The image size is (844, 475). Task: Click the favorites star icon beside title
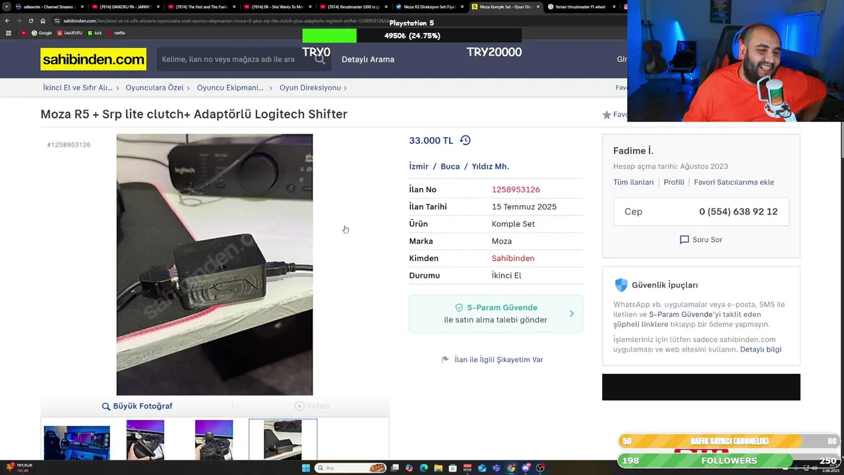(x=607, y=115)
